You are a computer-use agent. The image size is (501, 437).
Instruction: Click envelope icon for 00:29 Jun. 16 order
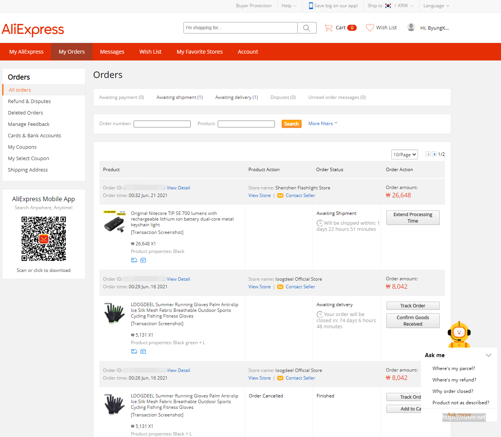pyautogui.click(x=280, y=287)
